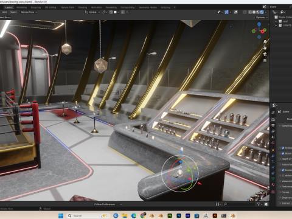Open the Scene properties tab
292x219 pixels.
click(273, 137)
